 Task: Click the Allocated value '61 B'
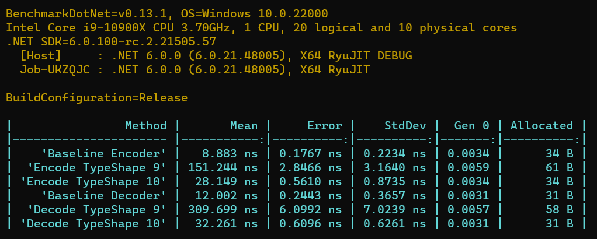[559, 167]
